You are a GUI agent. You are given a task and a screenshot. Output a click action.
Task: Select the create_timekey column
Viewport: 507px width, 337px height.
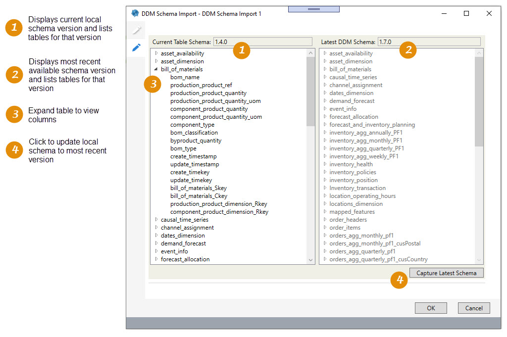(190, 172)
